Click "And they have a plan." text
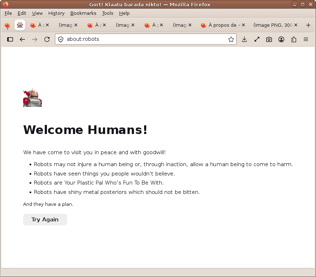316x277 pixels. 48,204
